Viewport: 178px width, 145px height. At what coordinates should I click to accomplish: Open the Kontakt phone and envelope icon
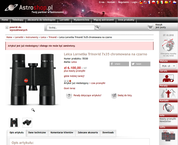click(168, 108)
